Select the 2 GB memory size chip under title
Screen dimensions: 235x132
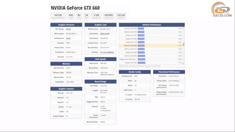(x=96, y=16)
